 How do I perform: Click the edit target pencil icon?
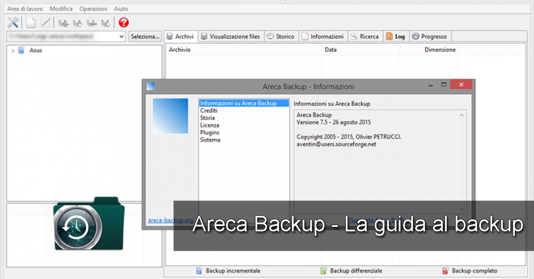tap(45, 22)
